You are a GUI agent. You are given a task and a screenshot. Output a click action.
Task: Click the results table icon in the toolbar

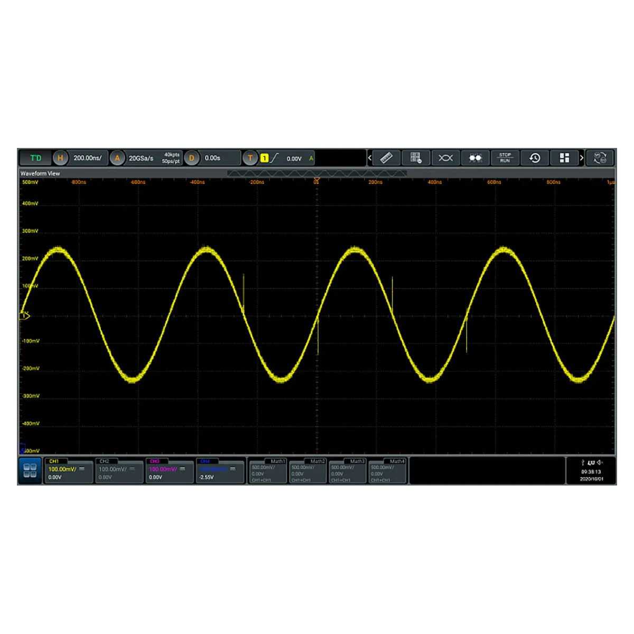[x=416, y=158]
